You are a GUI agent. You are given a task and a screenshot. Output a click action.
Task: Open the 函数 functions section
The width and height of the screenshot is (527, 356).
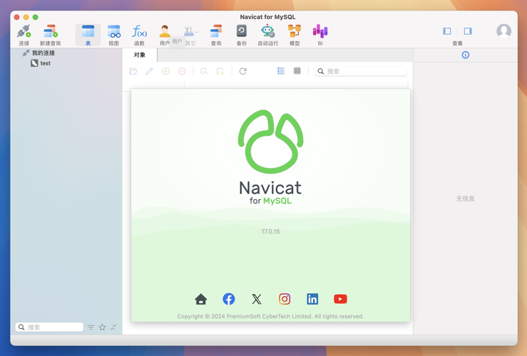(x=139, y=35)
